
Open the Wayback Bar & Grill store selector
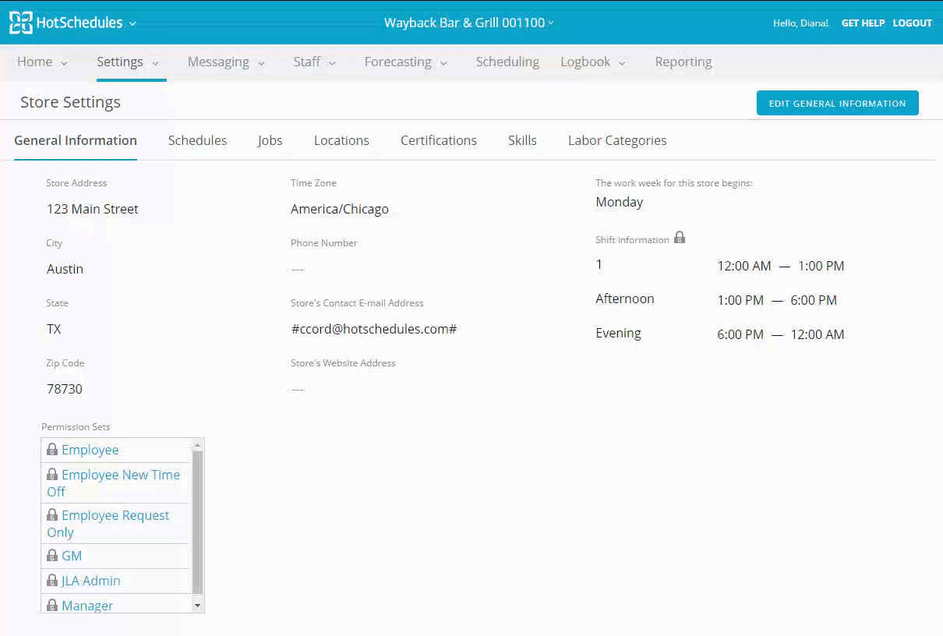coord(468,23)
